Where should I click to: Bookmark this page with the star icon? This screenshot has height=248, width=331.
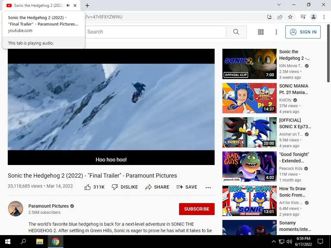[290, 17]
